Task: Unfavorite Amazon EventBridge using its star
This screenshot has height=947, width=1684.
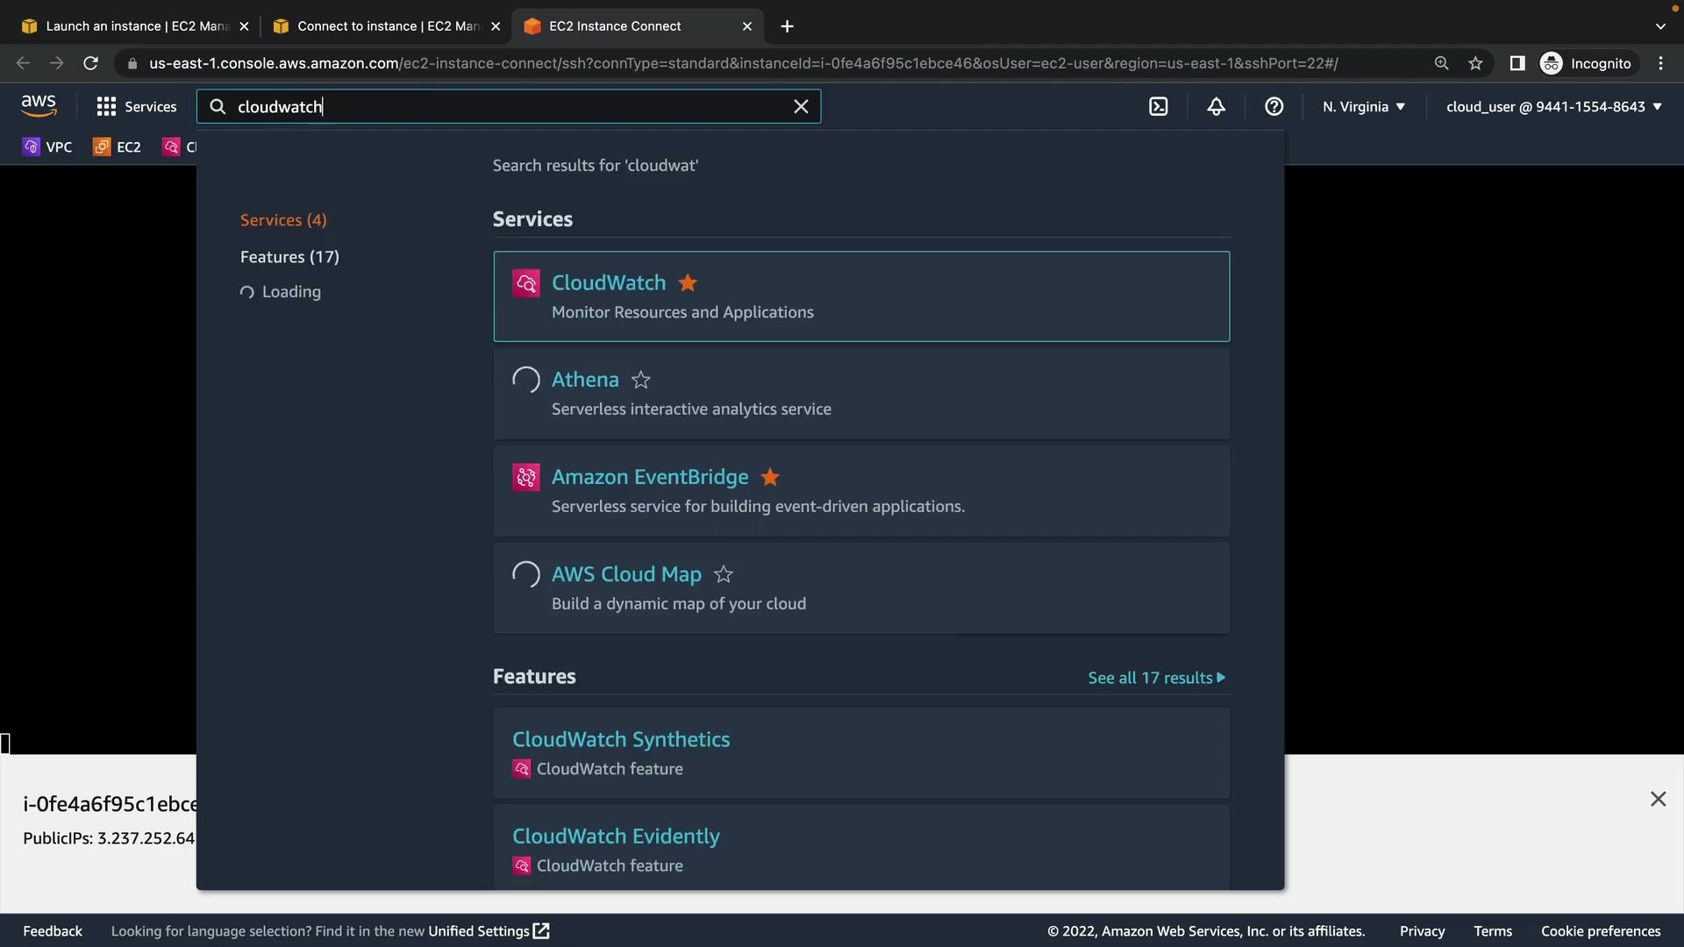Action: click(770, 477)
